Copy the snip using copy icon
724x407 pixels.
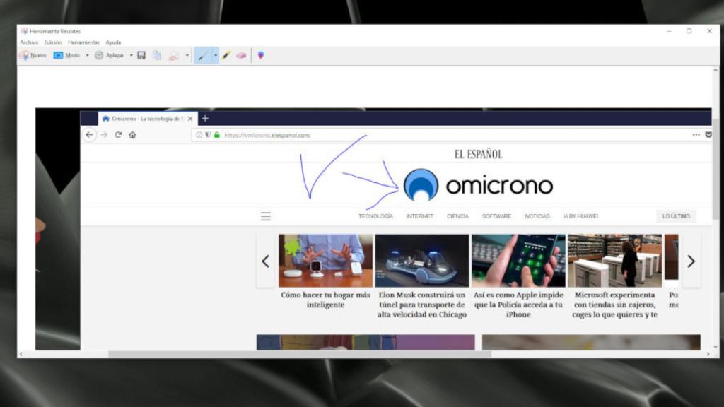coord(157,55)
